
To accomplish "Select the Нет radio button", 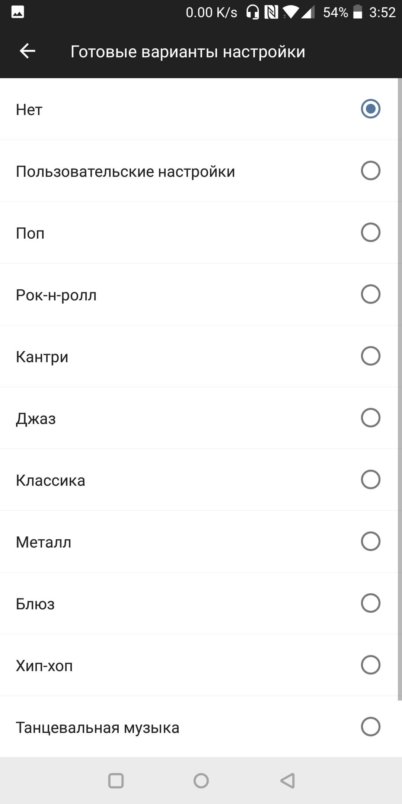I will pos(370,109).
